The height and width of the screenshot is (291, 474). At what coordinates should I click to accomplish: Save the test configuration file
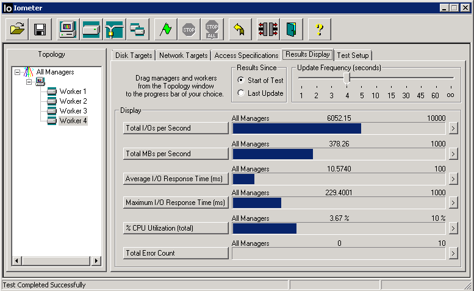tap(40, 29)
